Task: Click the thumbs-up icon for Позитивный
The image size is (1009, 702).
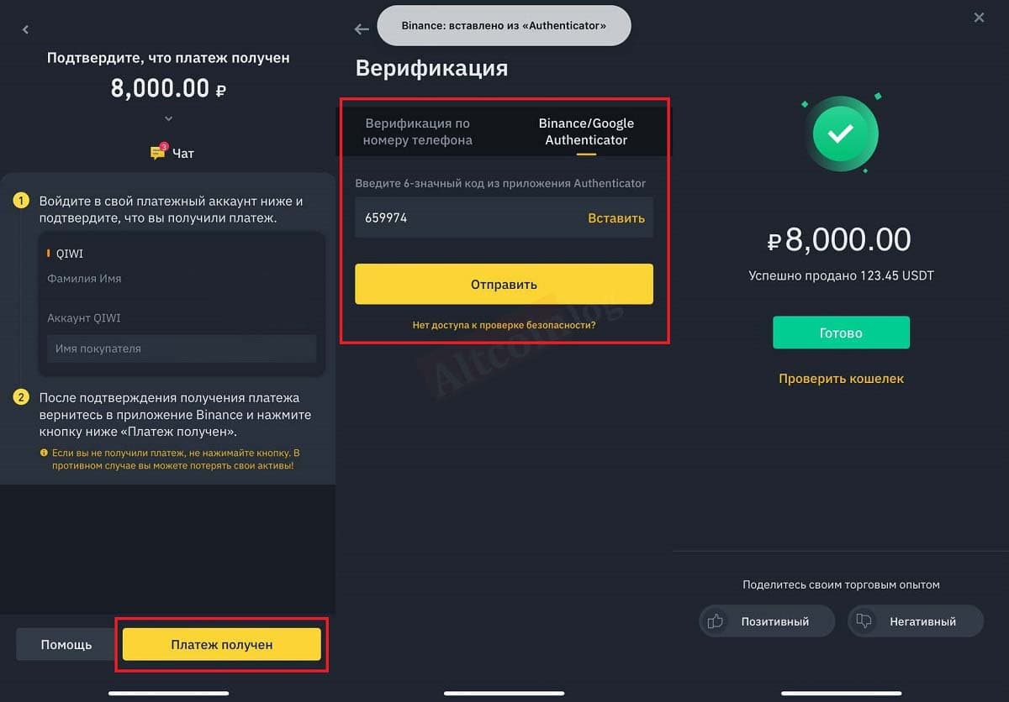Action: coord(716,621)
